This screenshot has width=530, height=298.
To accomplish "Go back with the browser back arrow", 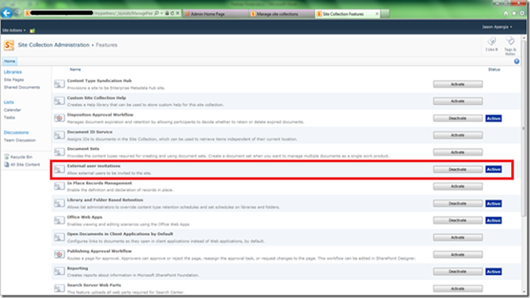I will click(x=7, y=13).
